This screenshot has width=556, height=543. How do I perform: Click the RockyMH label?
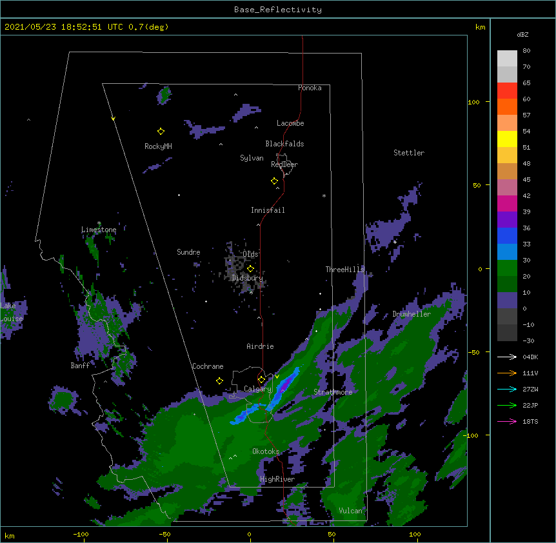click(158, 146)
